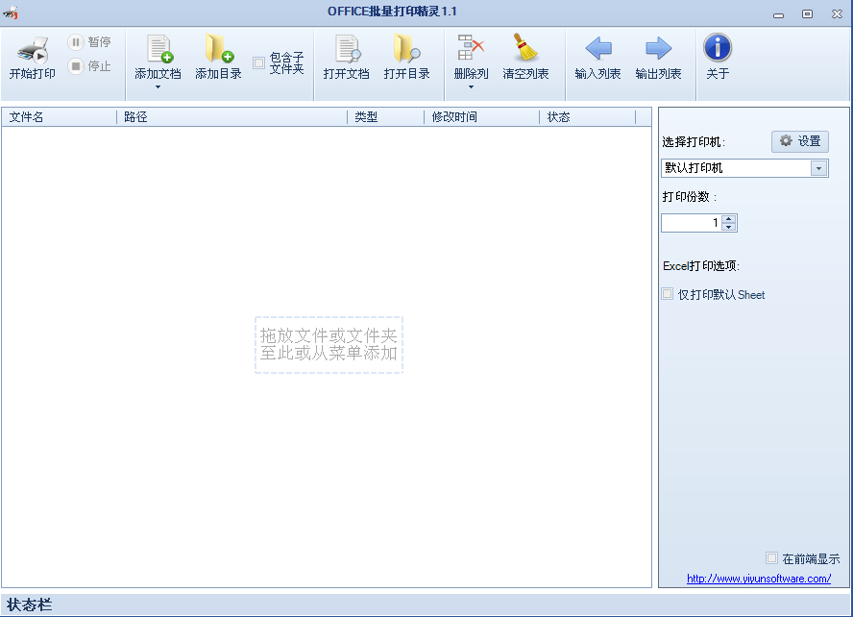853x617 pixels.
Task: Click the 输入列表 import list arrow
Action: pyautogui.click(x=597, y=50)
